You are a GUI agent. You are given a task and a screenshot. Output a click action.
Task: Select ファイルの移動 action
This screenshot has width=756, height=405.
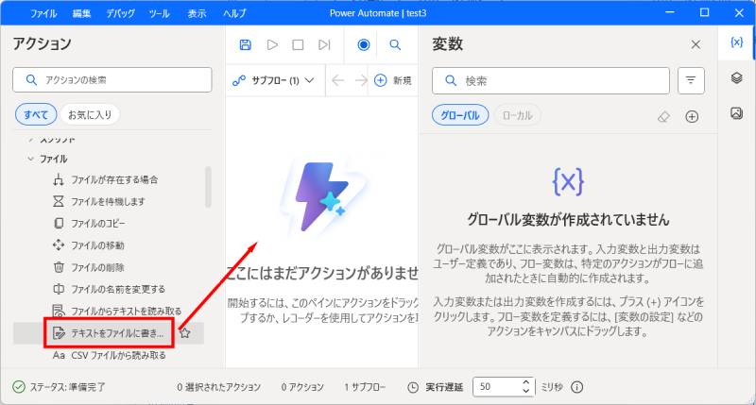click(88, 245)
